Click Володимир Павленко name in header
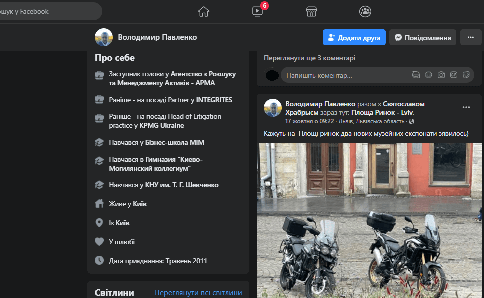Image resolution: width=484 pixels, height=298 pixels. [157, 37]
